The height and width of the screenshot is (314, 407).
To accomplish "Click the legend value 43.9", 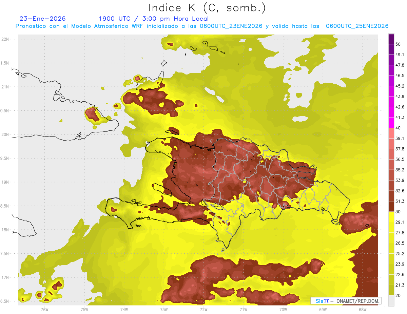I will (400, 97).
